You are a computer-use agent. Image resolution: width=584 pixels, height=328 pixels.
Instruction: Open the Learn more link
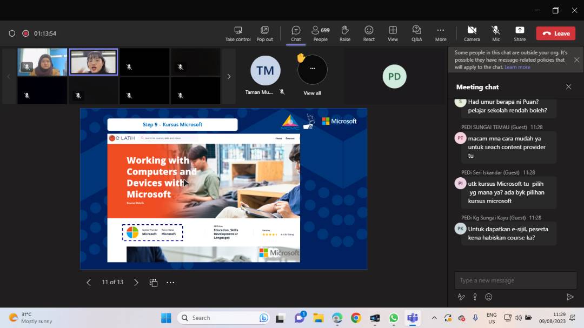517,67
